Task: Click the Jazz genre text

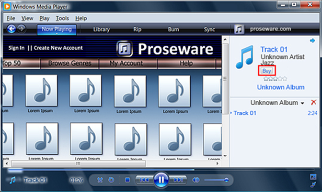Action: coord(267,63)
